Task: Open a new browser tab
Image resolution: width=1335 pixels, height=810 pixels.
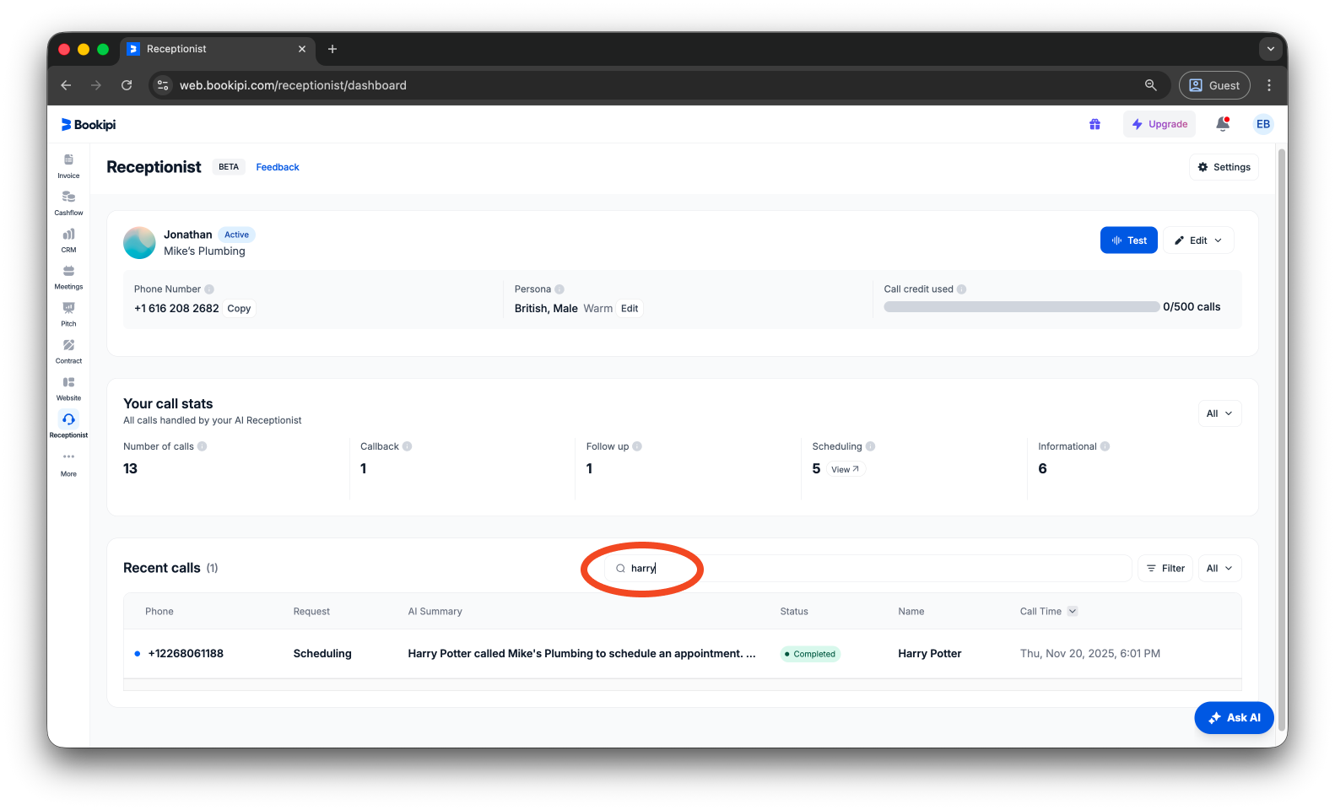Action: 332,49
